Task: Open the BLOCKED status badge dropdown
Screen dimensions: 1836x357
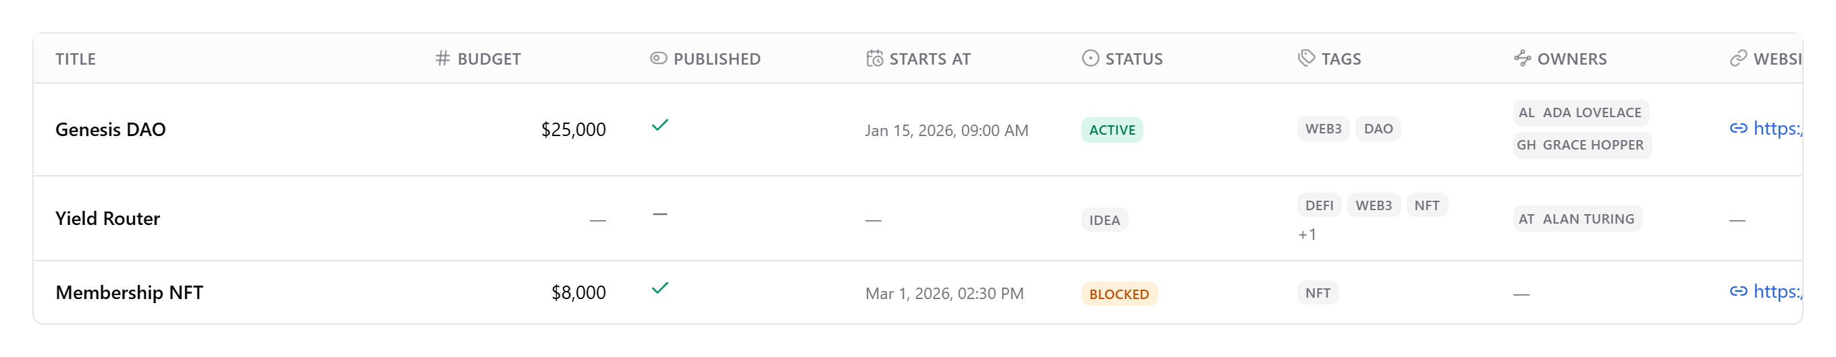Action: pyautogui.click(x=1118, y=294)
